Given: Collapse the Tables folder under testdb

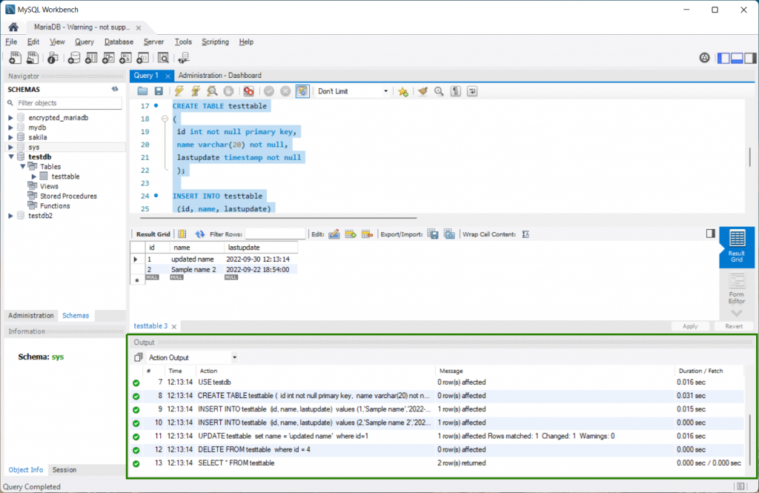Looking at the screenshot, I should [x=23, y=167].
